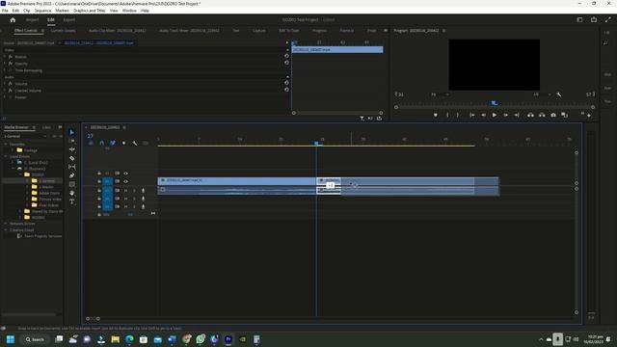Open Timeline Display Settings wrench
617x347 pixels.
[135, 143]
